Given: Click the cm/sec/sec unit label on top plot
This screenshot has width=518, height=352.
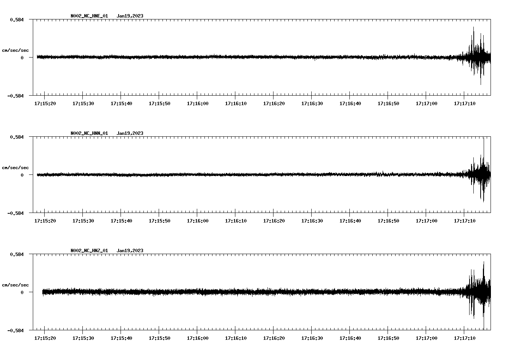Looking at the screenshot, I should pyautogui.click(x=16, y=50).
